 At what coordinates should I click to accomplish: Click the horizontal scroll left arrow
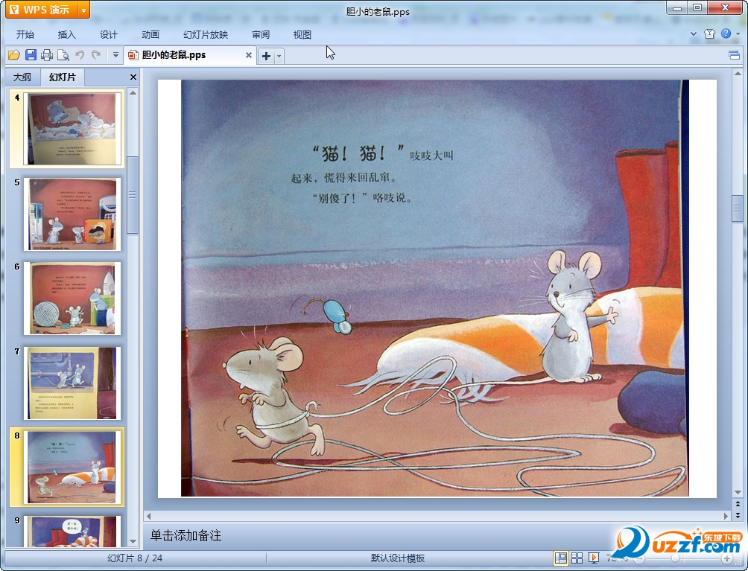click(149, 516)
